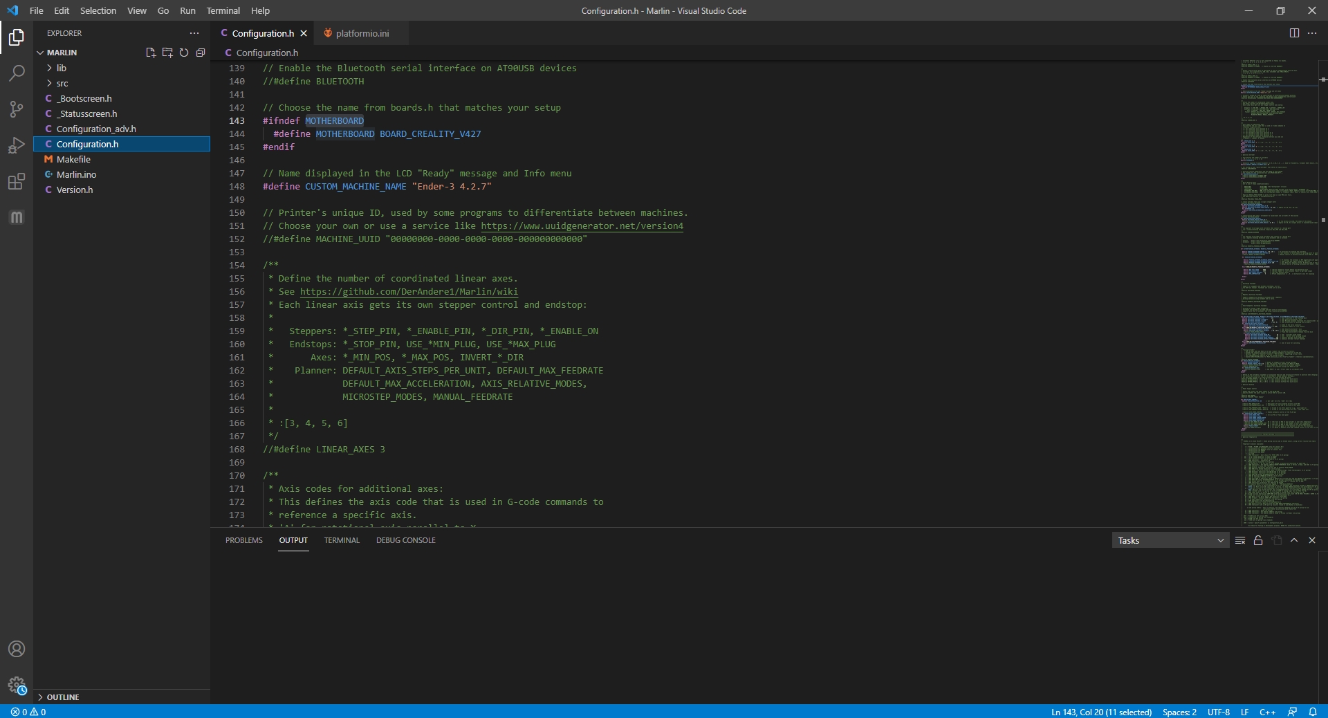Open the View menu
This screenshot has height=718, width=1328.
coord(137,10)
